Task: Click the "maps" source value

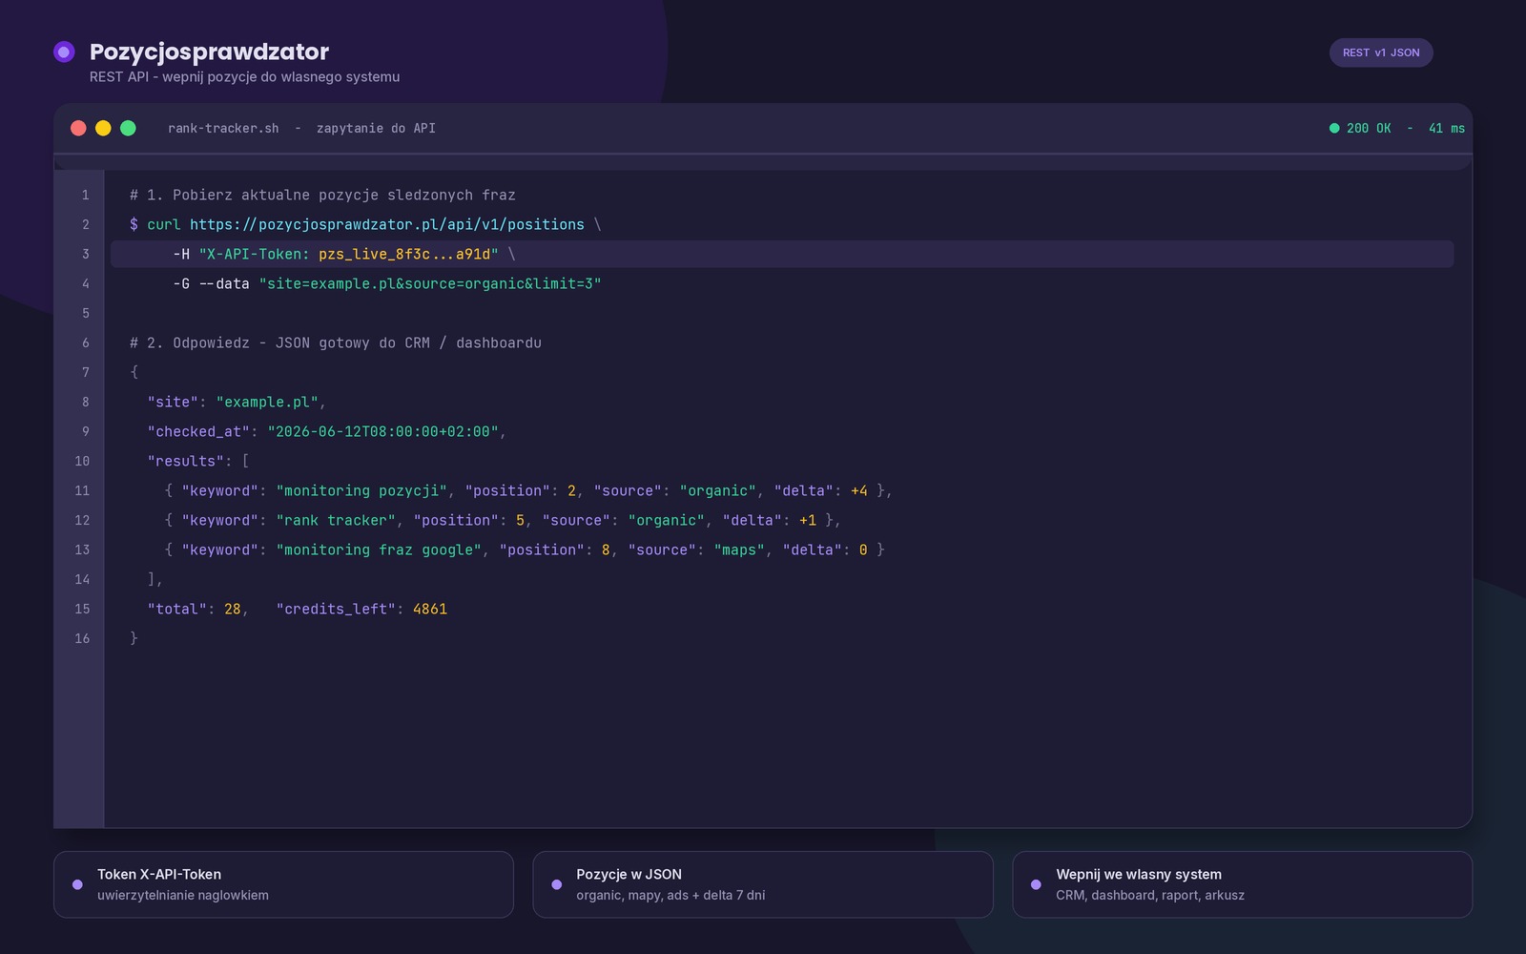Action: click(x=739, y=550)
